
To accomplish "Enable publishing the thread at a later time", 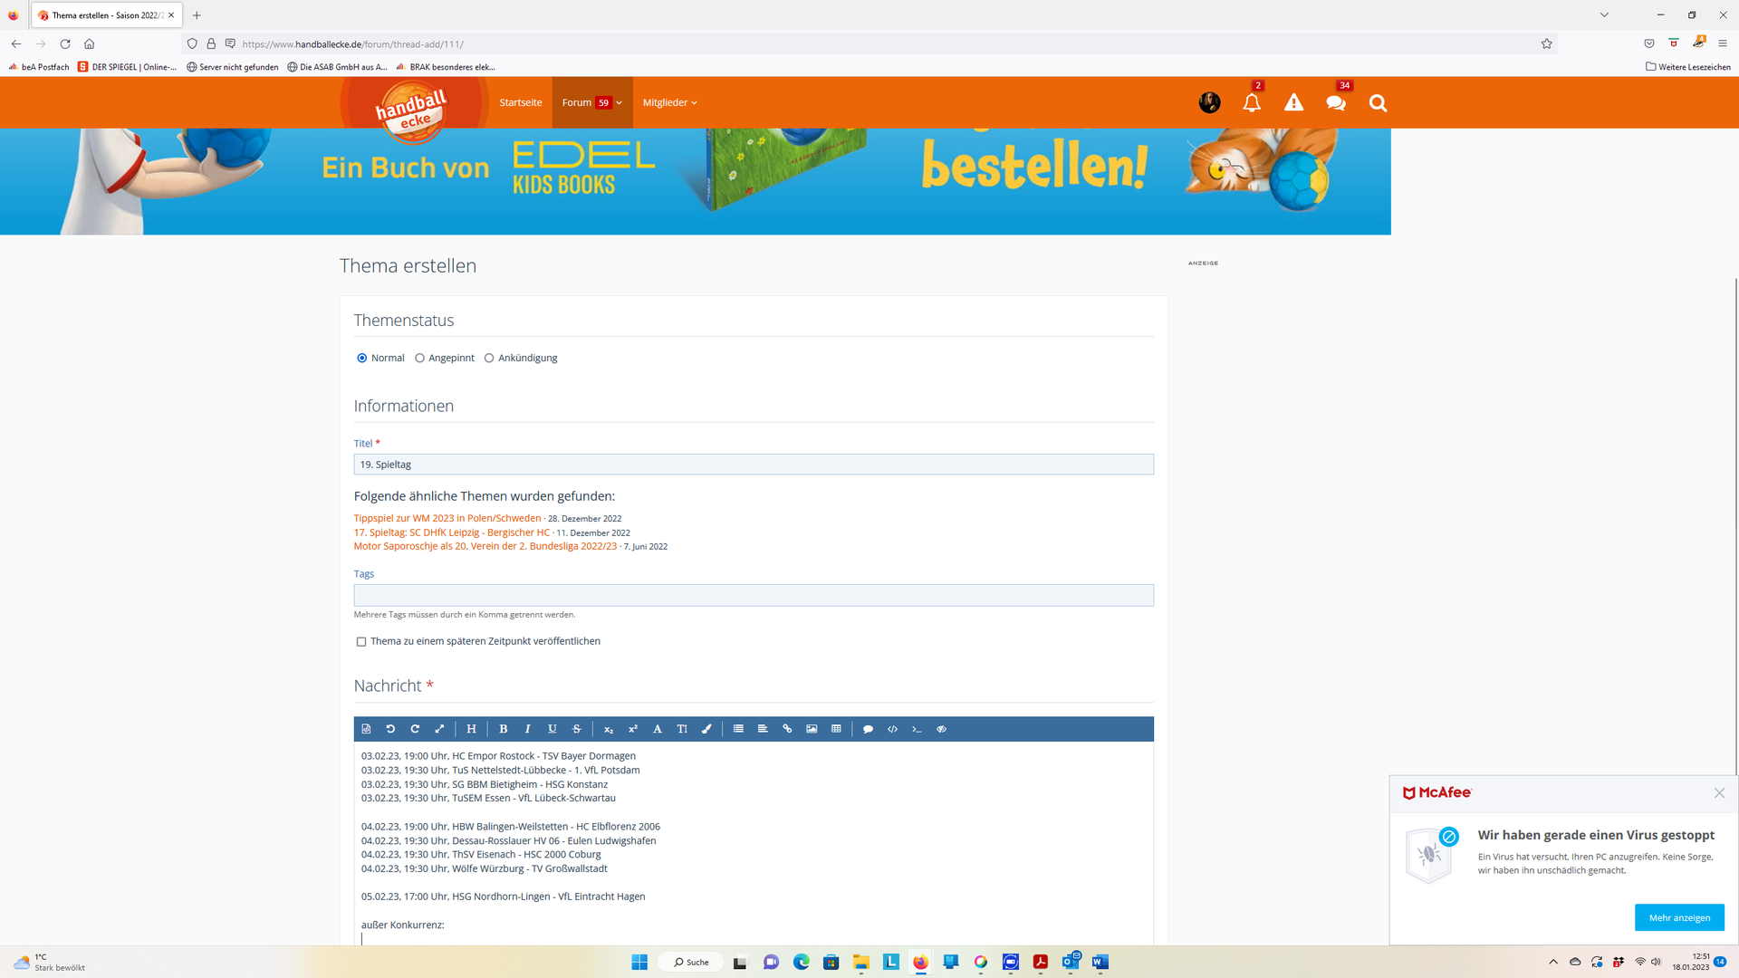I will (x=361, y=642).
